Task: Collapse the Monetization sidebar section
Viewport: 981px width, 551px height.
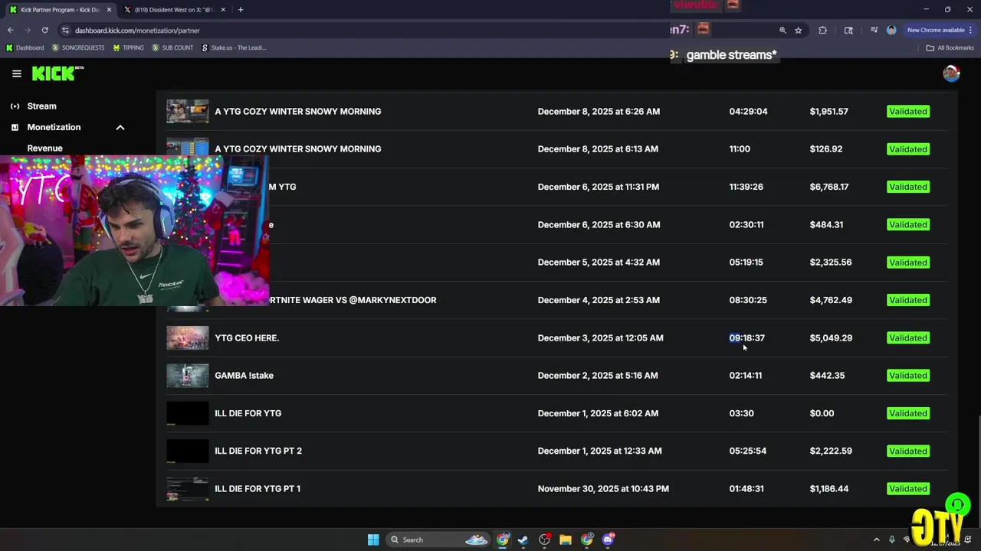Action: tap(120, 127)
